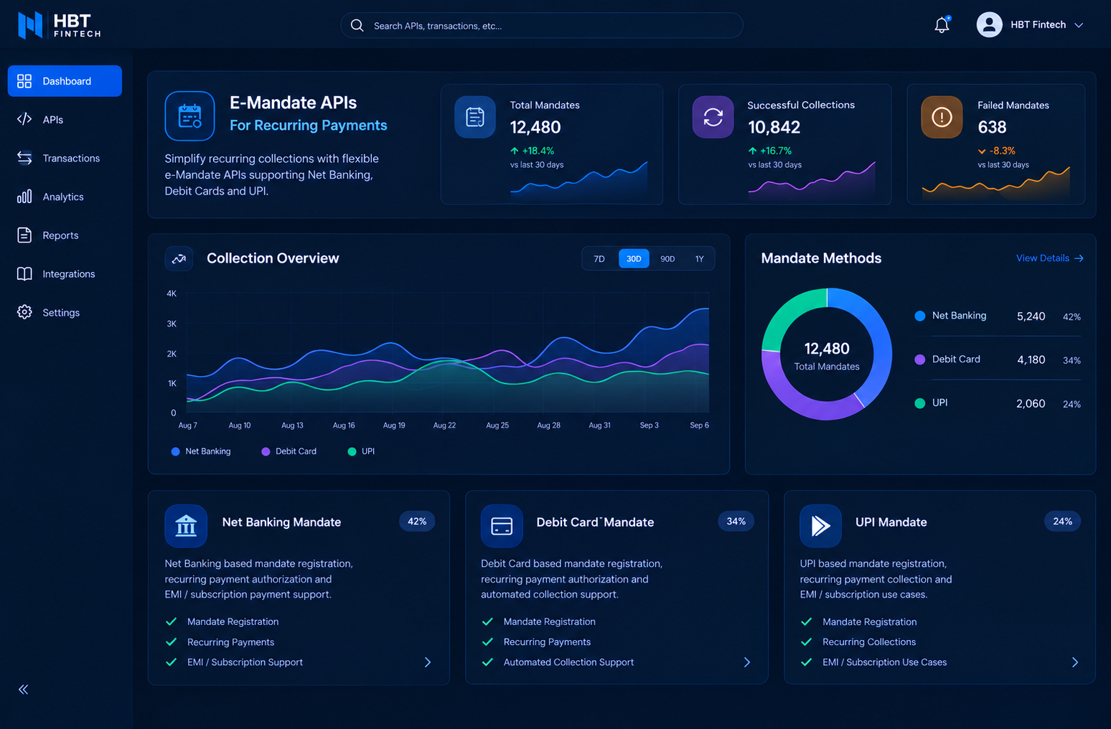1111x729 pixels.
Task: Click the 24% badge on UPI Mandate
Action: [1063, 522]
